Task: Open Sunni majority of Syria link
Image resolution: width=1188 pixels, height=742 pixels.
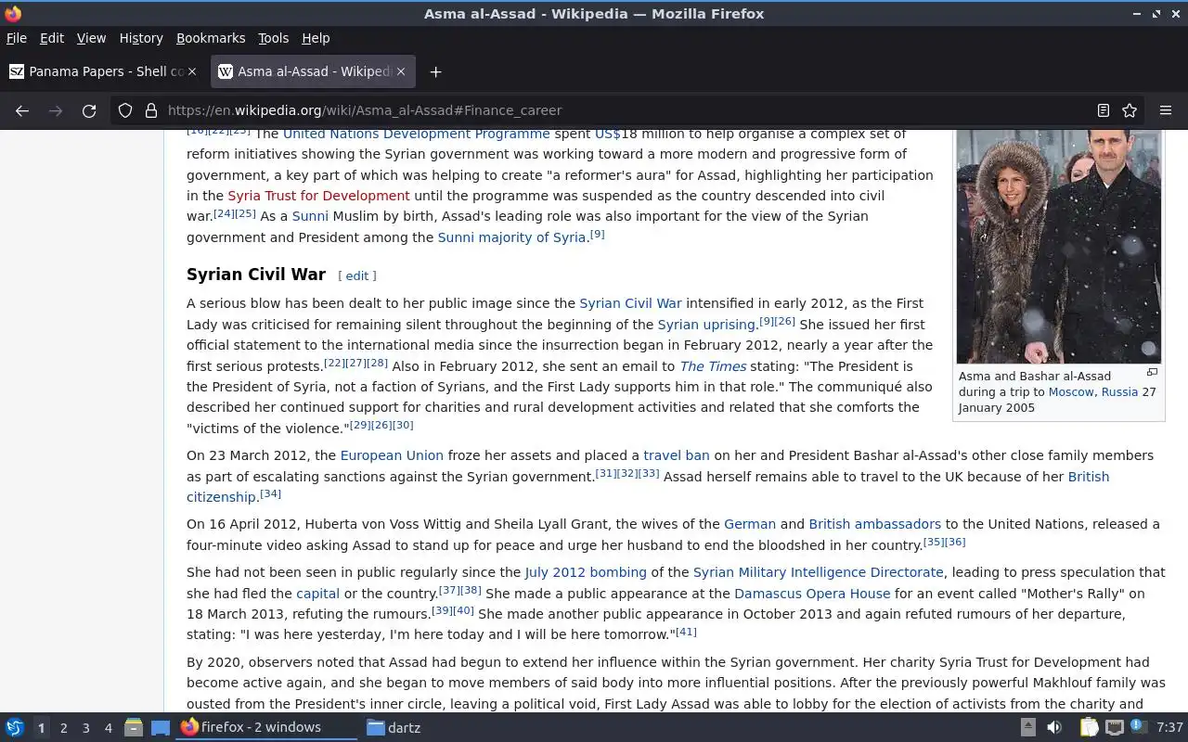Action: pyautogui.click(x=511, y=237)
